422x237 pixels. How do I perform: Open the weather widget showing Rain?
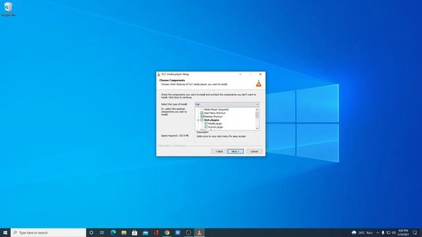click(x=362, y=232)
